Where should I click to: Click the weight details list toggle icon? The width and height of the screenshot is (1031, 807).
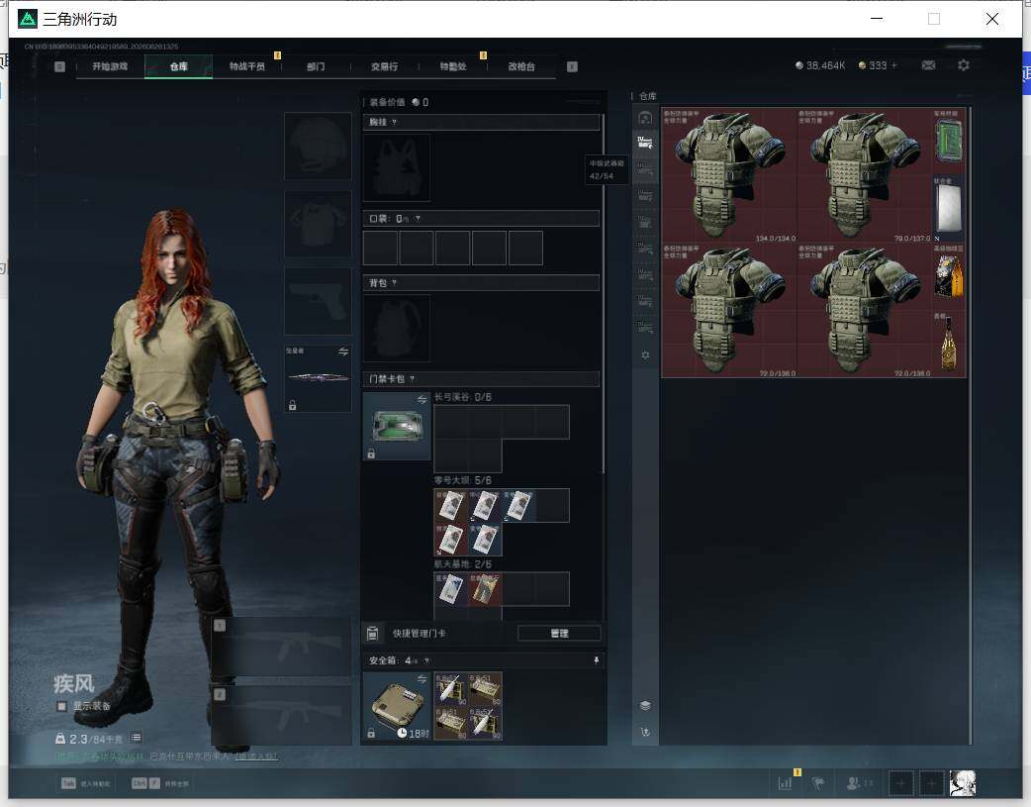(136, 738)
